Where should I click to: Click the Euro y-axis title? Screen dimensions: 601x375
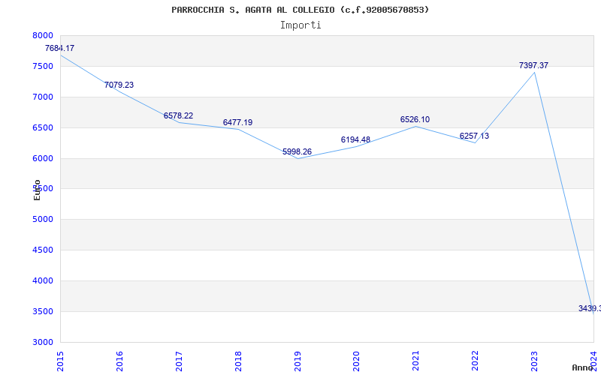37,190
